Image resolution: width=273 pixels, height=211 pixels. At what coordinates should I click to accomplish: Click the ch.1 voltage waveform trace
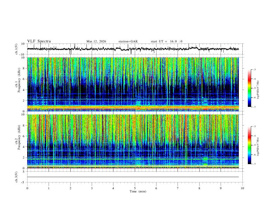pos(133,49)
